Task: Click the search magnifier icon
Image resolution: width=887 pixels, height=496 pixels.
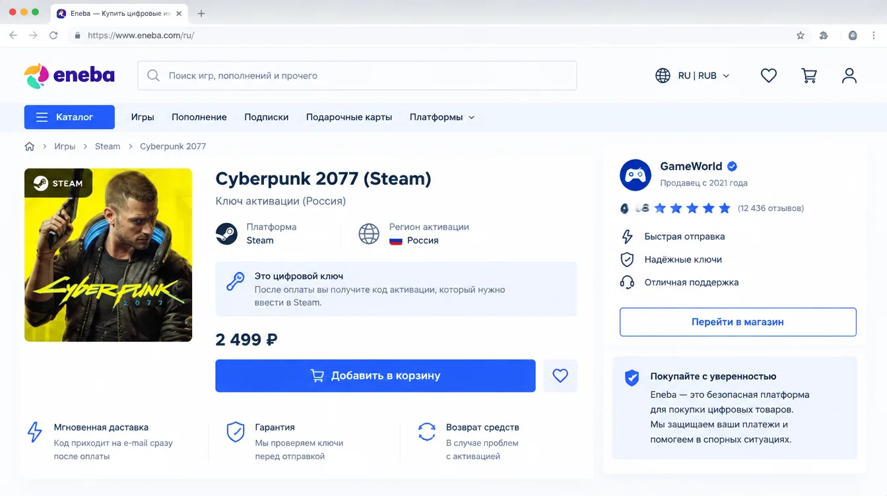Action: pos(153,76)
